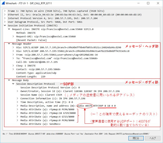Select the Media Attribute (a): SendRecv line
The width and height of the screenshot is (163, 143).
pos(40,124)
